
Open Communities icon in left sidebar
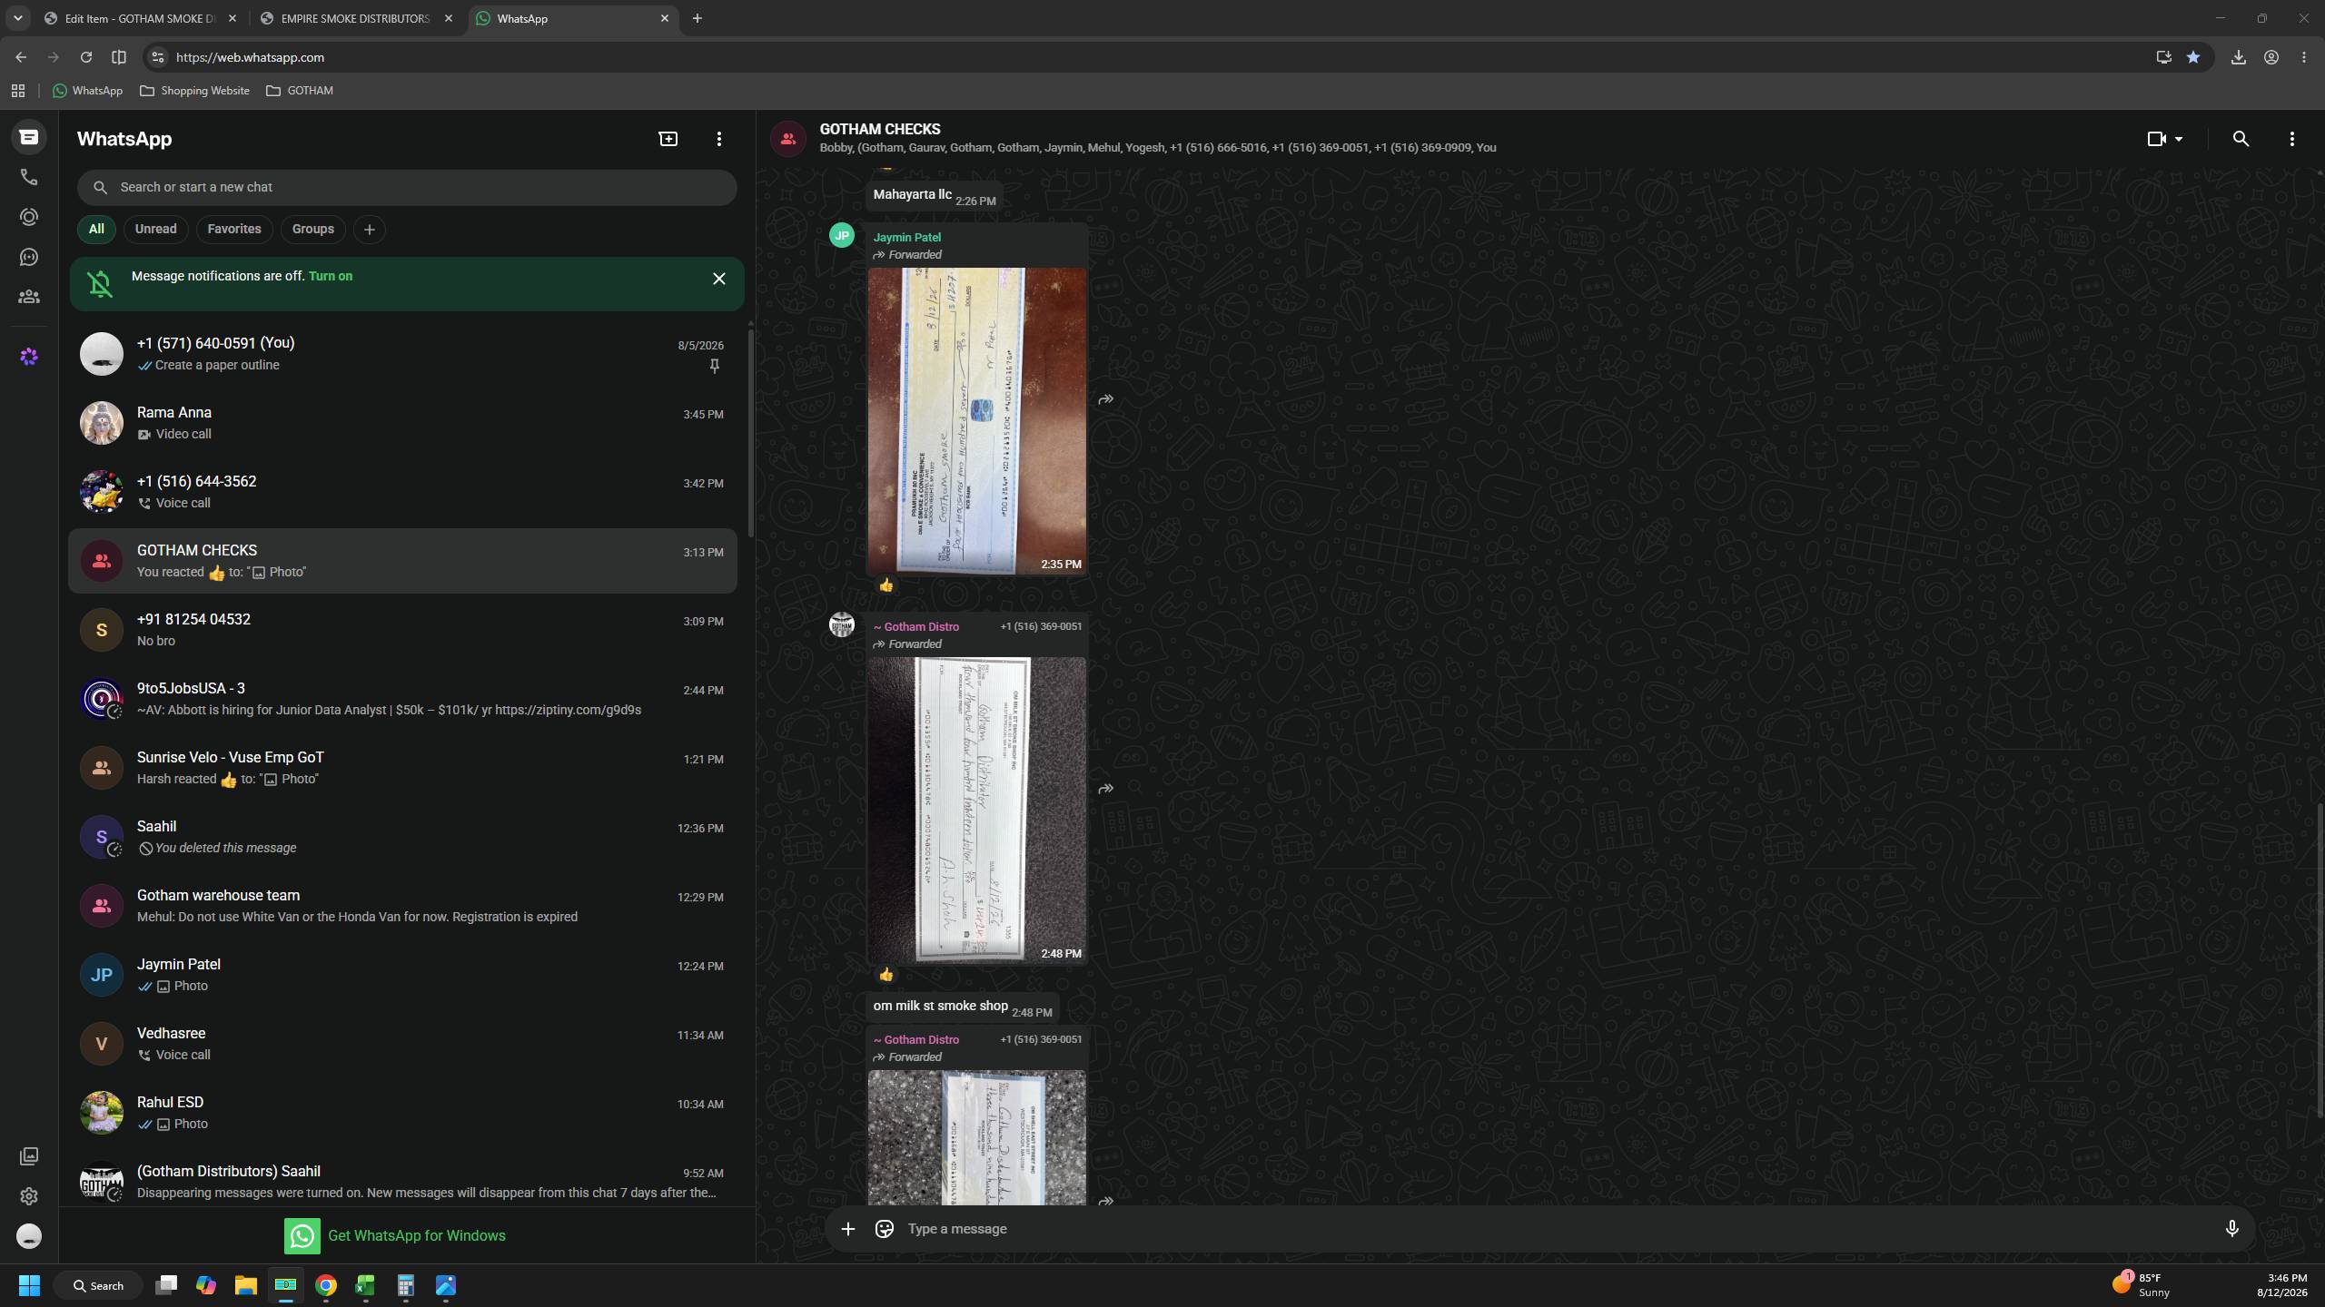point(29,297)
